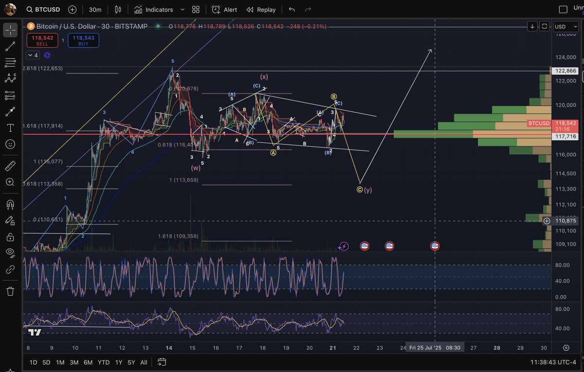The image size is (584, 372).
Task: Toggle magnet mode for drawings
Action: (10, 204)
